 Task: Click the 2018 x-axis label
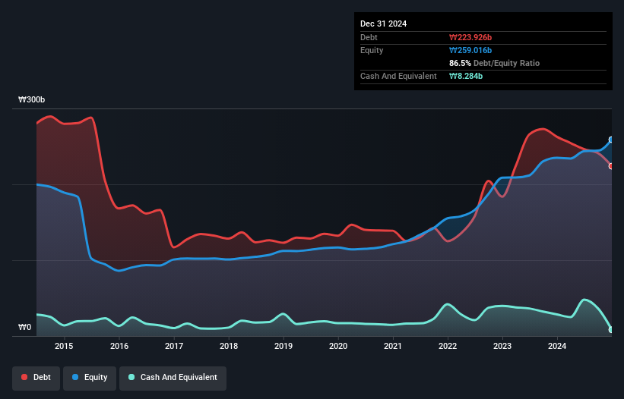click(229, 346)
